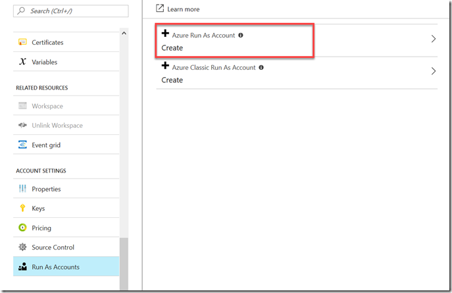
Task: Click the Certificates icon in sidebar
Action: click(22, 42)
